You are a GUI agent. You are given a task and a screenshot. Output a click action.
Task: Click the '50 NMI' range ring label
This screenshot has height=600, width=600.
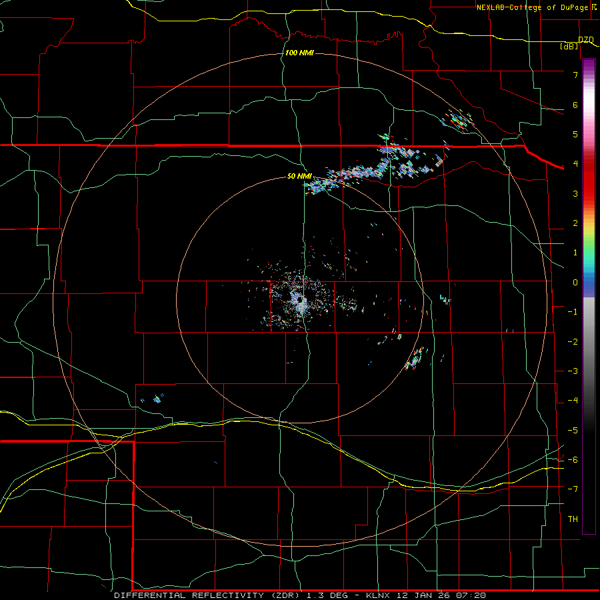(x=299, y=176)
